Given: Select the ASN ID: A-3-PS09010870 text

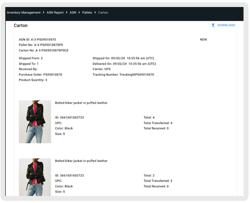Looking at the screenshot, I should point(37,40).
